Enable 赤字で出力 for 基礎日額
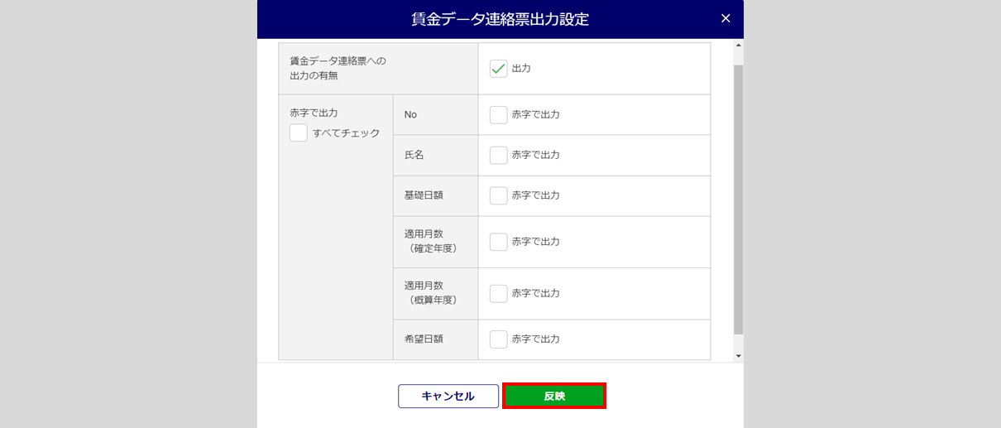This screenshot has width=1001, height=428. (x=498, y=195)
